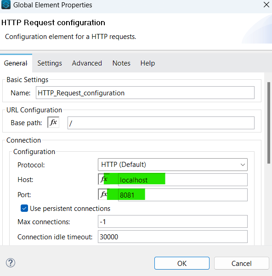Expand the HTTP (Default) combo box arrow

[x=243, y=165]
